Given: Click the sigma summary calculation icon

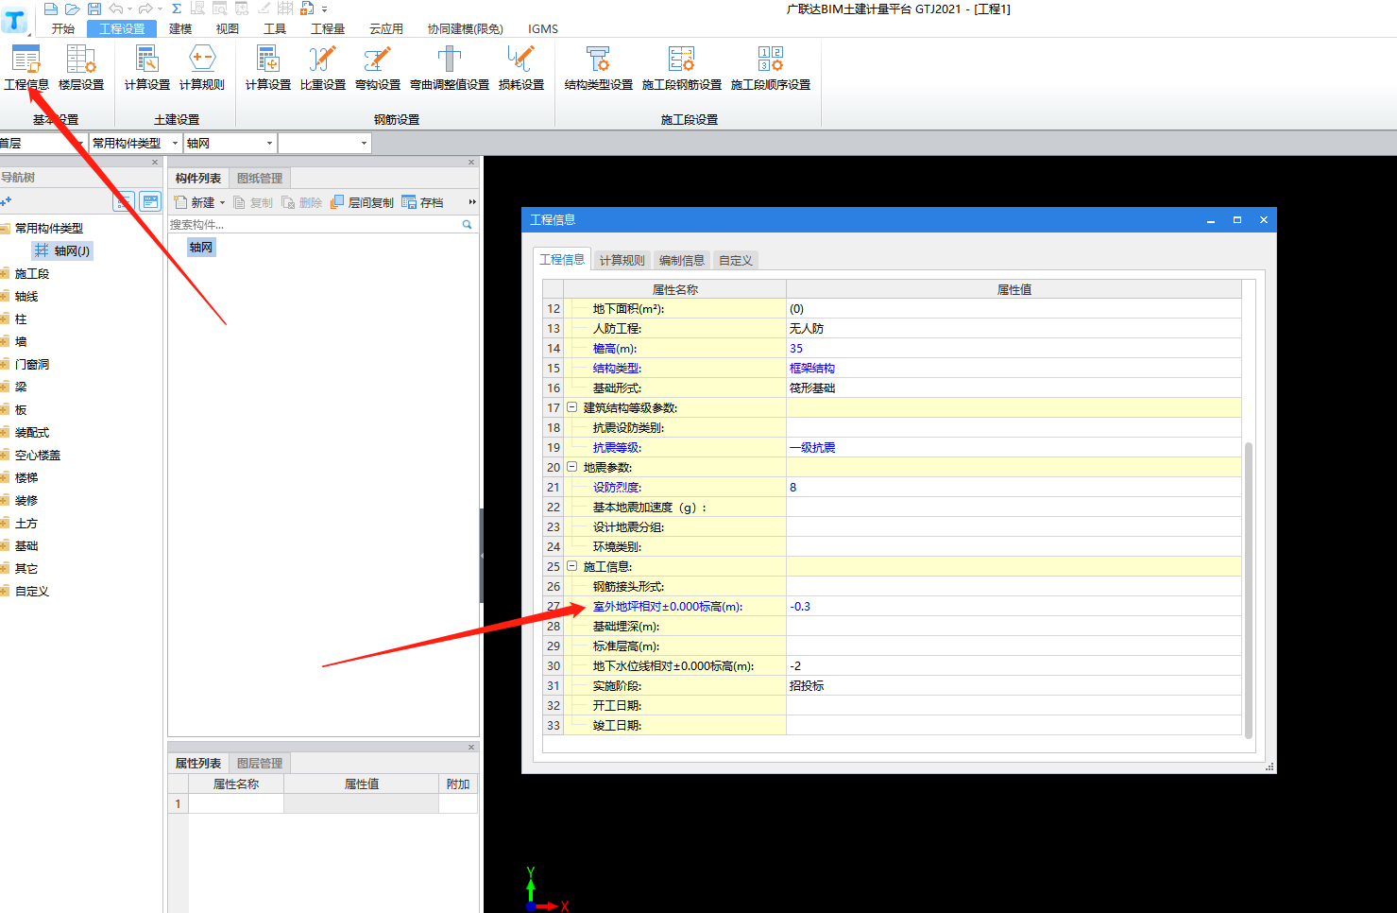Looking at the screenshot, I should point(177,9).
